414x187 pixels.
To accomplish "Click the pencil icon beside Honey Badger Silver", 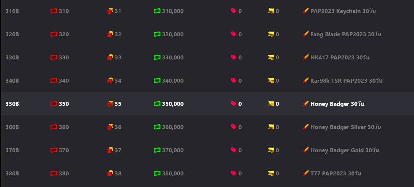I will (x=306, y=127).
